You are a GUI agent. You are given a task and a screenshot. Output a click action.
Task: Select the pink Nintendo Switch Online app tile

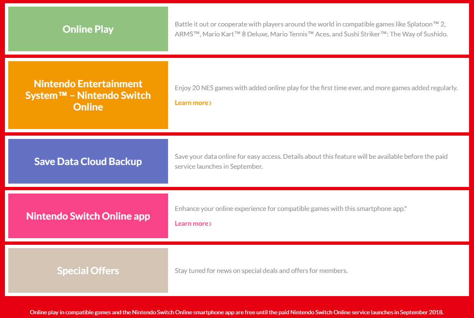coord(88,216)
